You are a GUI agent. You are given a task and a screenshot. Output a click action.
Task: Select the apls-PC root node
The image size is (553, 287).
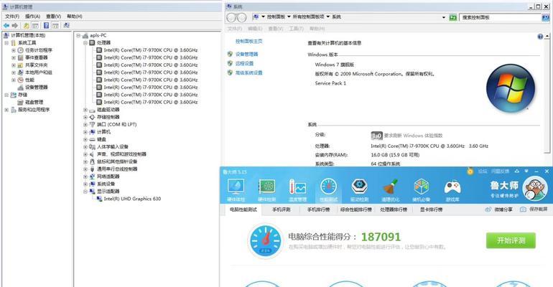tap(98, 35)
